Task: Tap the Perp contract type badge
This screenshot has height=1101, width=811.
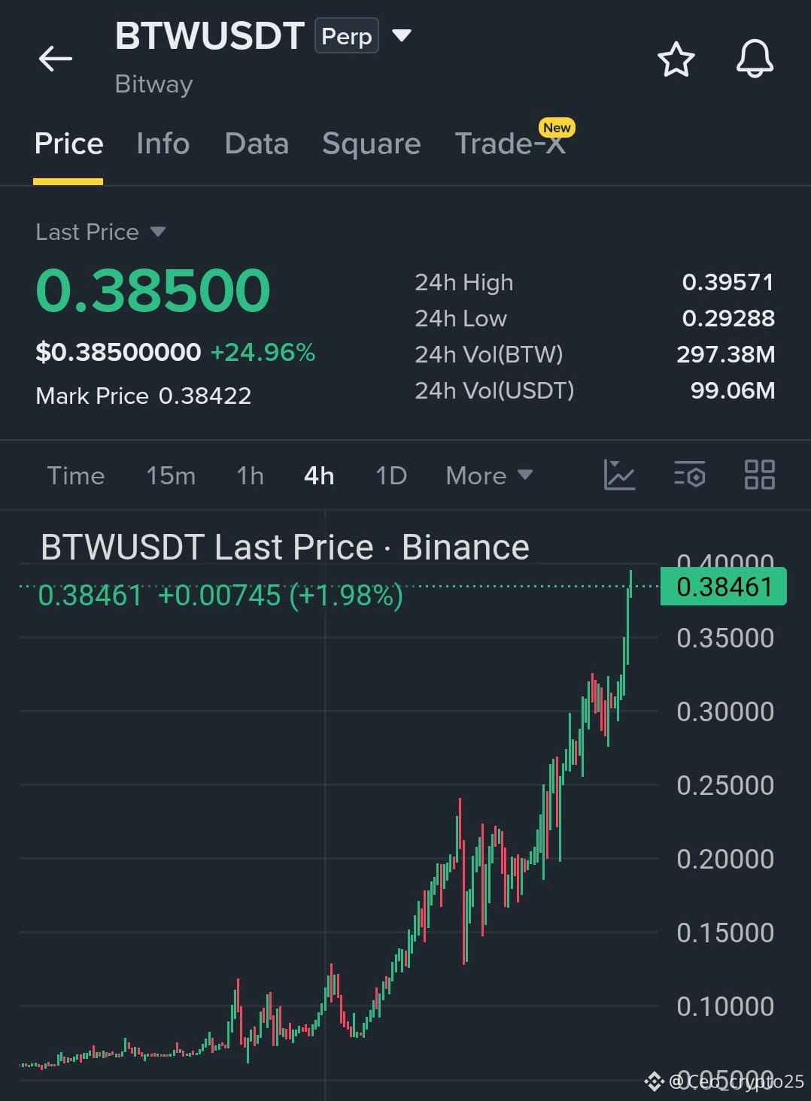Action: tap(346, 36)
